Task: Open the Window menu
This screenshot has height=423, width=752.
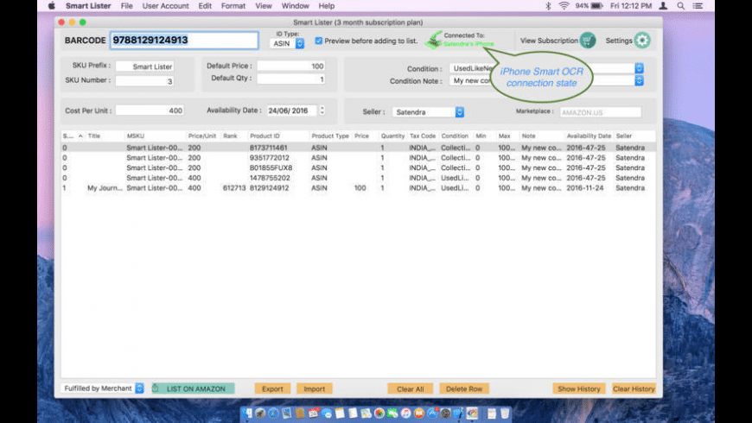Action: [295, 6]
